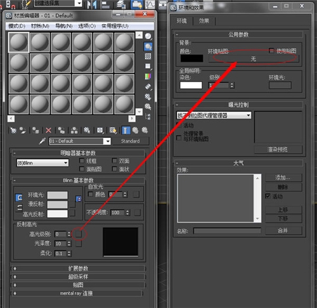The height and width of the screenshot is (308, 317).
Task: Open the 选项(O) menu
Action: [87, 26]
